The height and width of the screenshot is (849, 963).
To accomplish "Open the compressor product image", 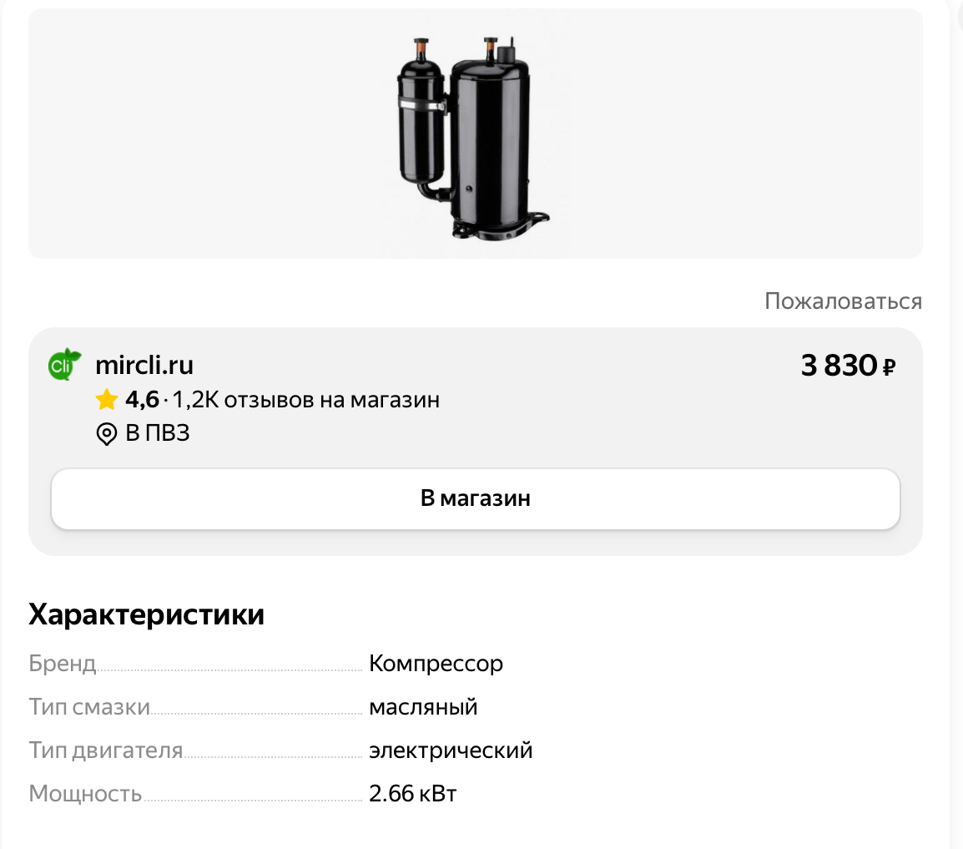I will [471, 139].
